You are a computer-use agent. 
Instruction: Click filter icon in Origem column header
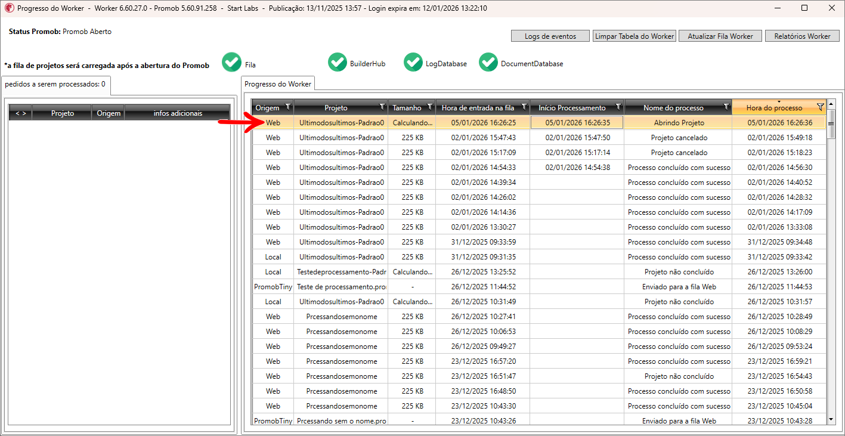(x=288, y=107)
